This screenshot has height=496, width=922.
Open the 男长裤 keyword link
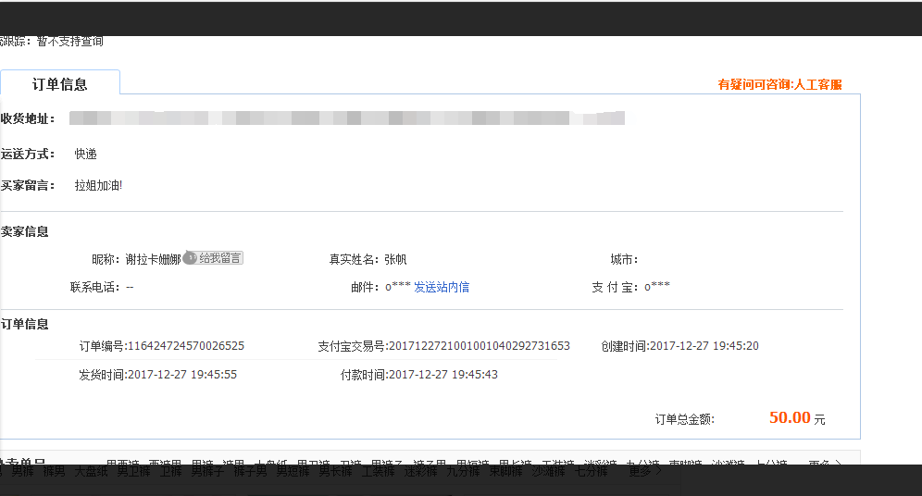pos(335,471)
